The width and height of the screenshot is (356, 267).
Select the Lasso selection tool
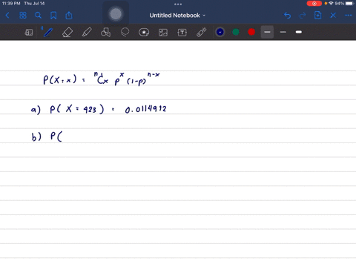pos(125,33)
